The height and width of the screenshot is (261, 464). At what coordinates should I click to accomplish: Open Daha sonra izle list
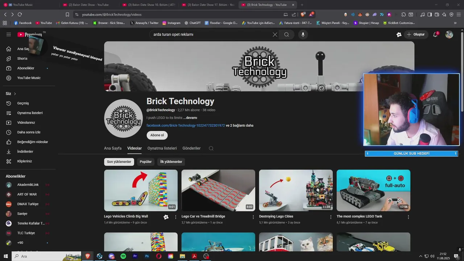[28, 132]
